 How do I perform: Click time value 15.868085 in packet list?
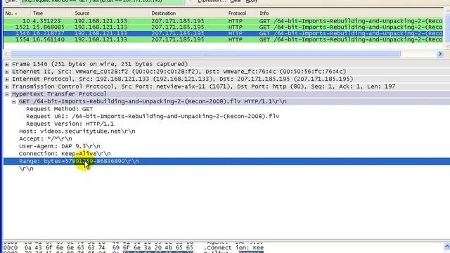coord(49,27)
